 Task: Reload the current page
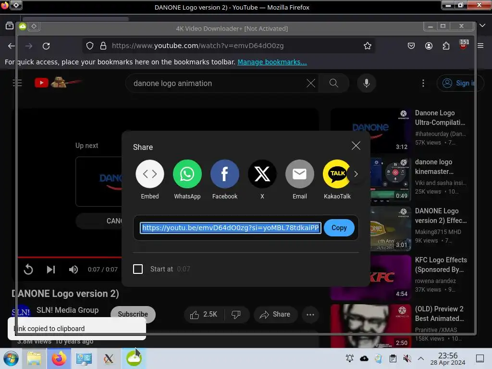point(46,46)
